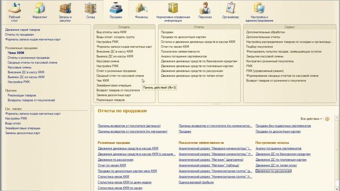
Task: Open Движения ДС по платежным картам link
Action: (281, 160)
